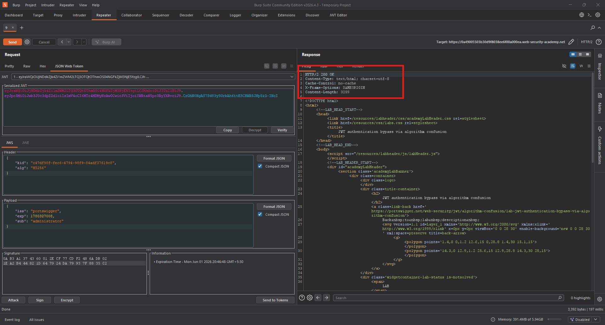Click the memory usage progress bar

click(555, 319)
